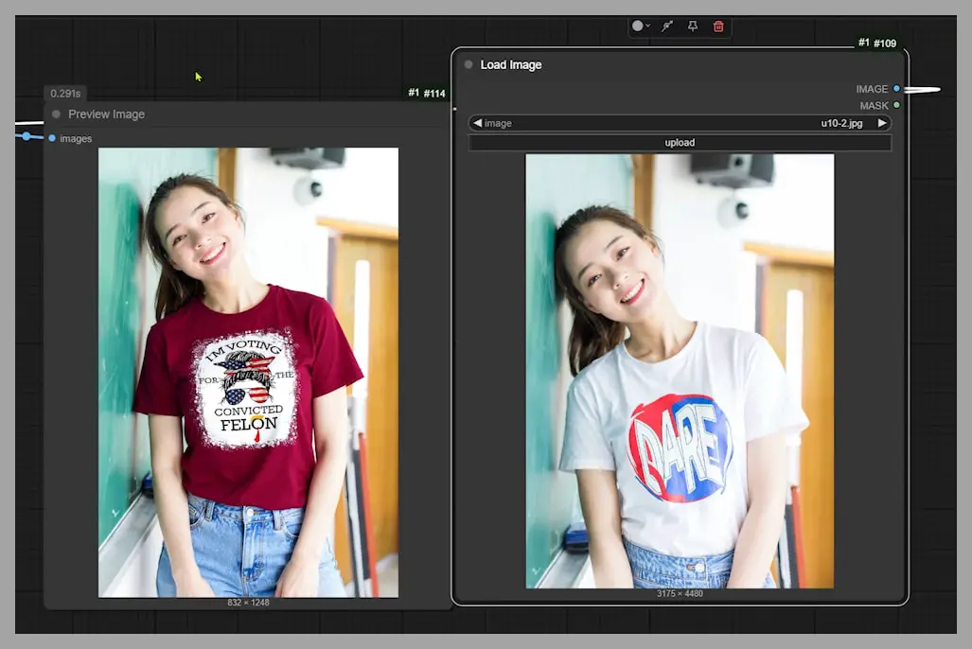Click the upload button
972x649 pixels.
(x=680, y=143)
